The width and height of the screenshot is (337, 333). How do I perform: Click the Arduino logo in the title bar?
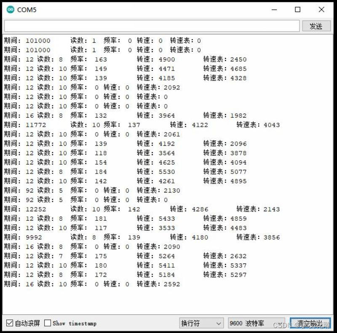(x=9, y=9)
